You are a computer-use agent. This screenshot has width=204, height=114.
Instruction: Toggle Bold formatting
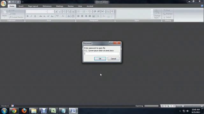pos(28,16)
